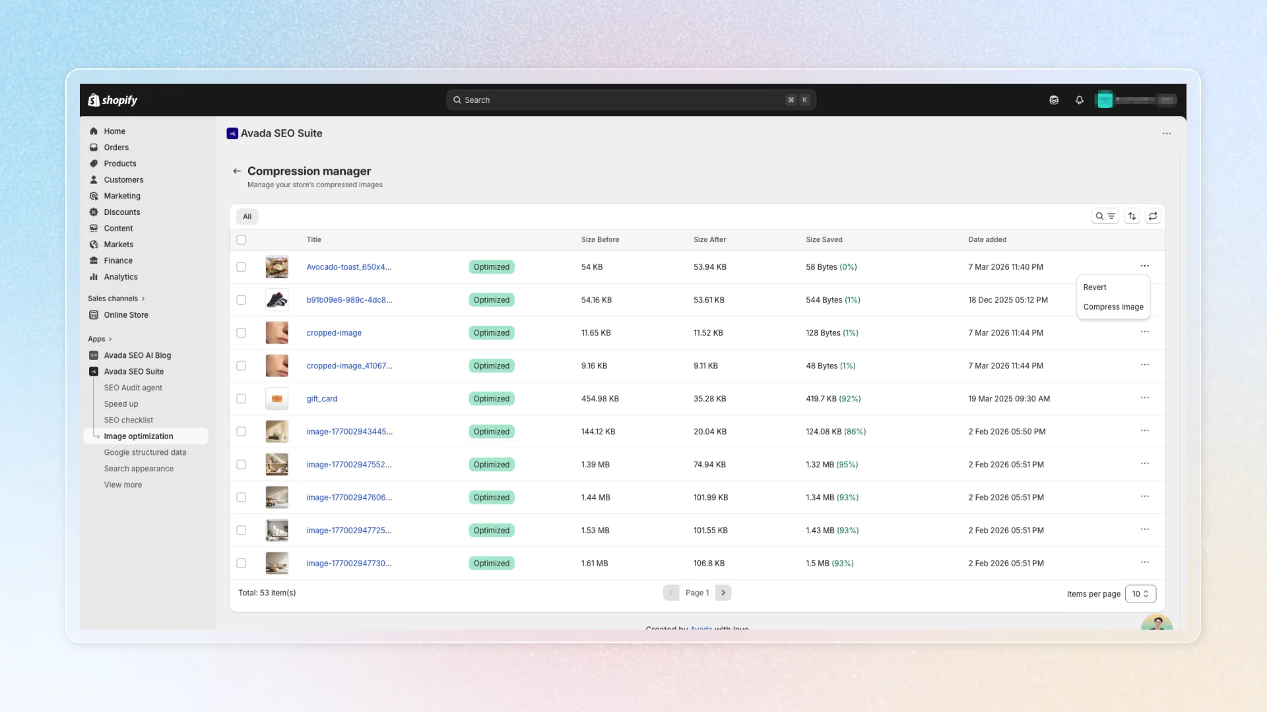The height and width of the screenshot is (712, 1267).
Task: Check the image-177002947552 row checkbox
Action: (x=242, y=465)
